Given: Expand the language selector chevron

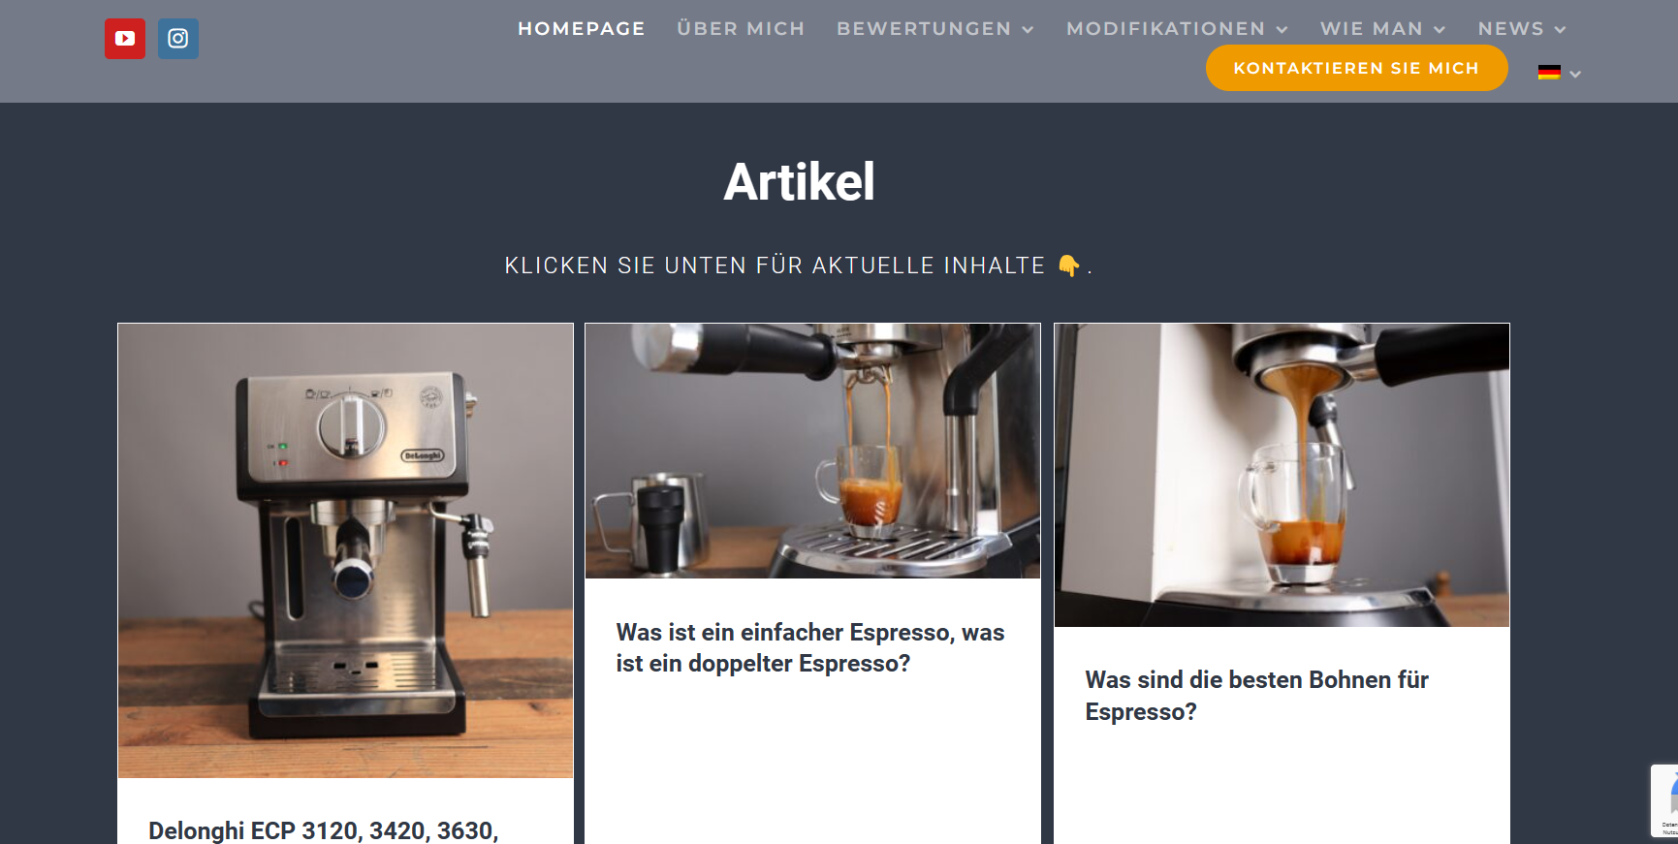Looking at the screenshot, I should pyautogui.click(x=1575, y=74).
